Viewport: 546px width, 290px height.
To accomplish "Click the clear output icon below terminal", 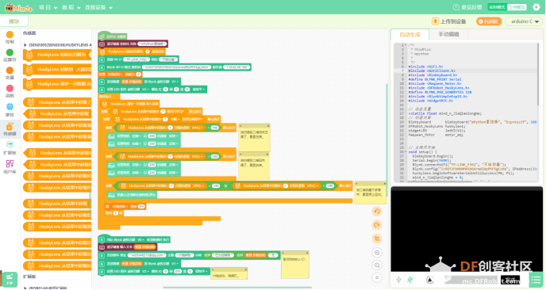I will click(430, 279).
